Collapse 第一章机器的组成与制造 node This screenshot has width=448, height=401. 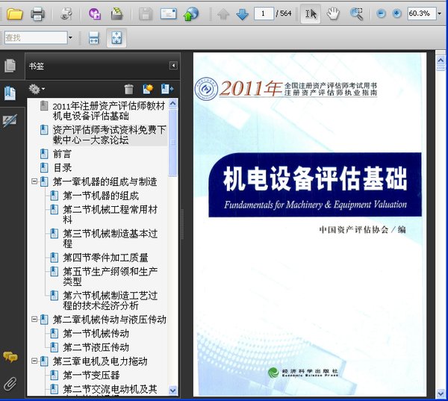pyautogui.click(x=34, y=181)
